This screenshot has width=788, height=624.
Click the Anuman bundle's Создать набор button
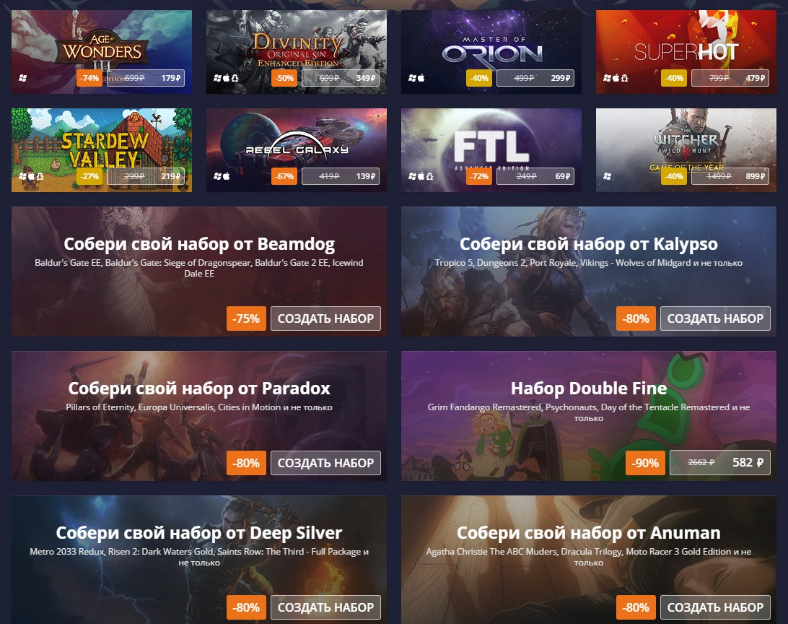[715, 607]
